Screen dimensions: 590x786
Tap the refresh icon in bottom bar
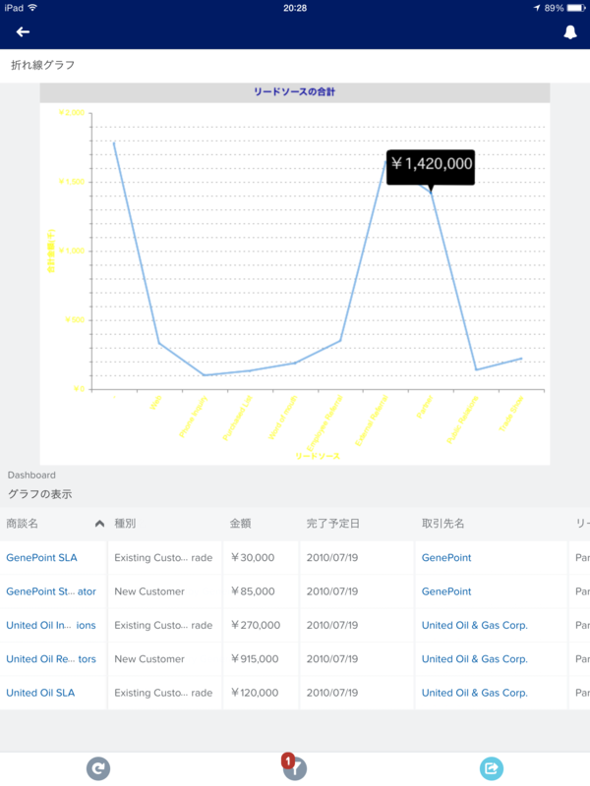tap(97, 768)
